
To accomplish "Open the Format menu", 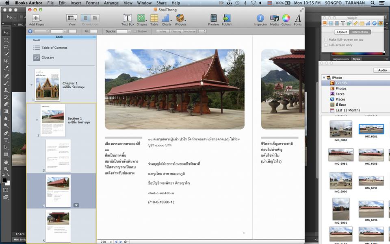I will (93, 3).
